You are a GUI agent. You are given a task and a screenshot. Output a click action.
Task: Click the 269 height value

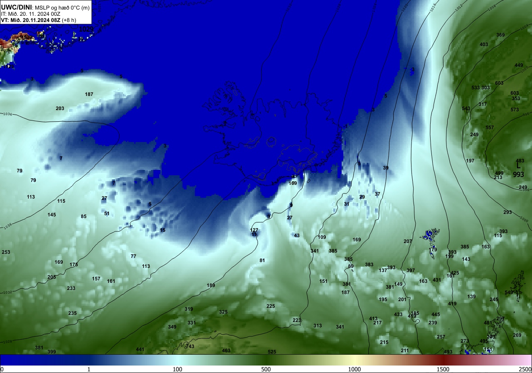pyautogui.click(x=517, y=335)
